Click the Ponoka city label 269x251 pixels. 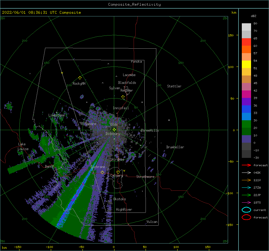click(x=136, y=61)
